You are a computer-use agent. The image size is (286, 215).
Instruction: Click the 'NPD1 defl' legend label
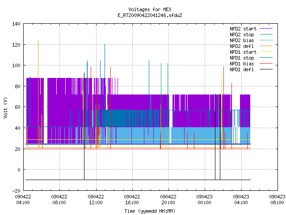[x=242, y=70]
